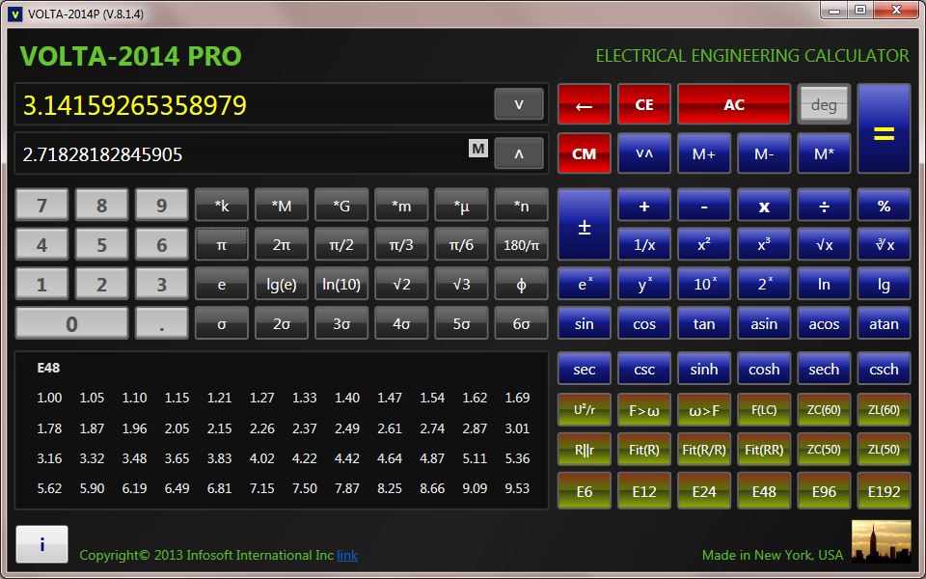Reset everything with the AC button

point(734,104)
